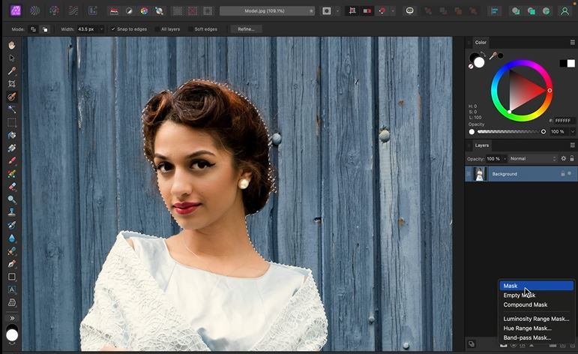The image size is (578, 354).
Task: Switch to the Develop Persona
Action: (x=54, y=10)
